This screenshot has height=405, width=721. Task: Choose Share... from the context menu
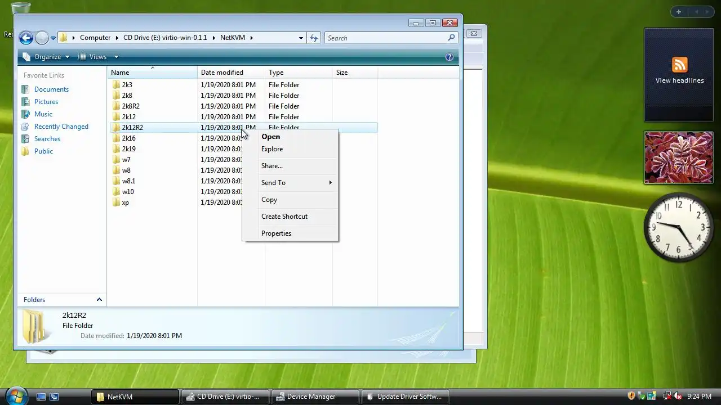[290, 166]
